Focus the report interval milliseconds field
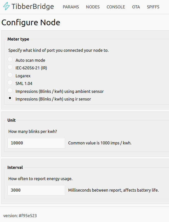169x222 pixels. (36, 190)
